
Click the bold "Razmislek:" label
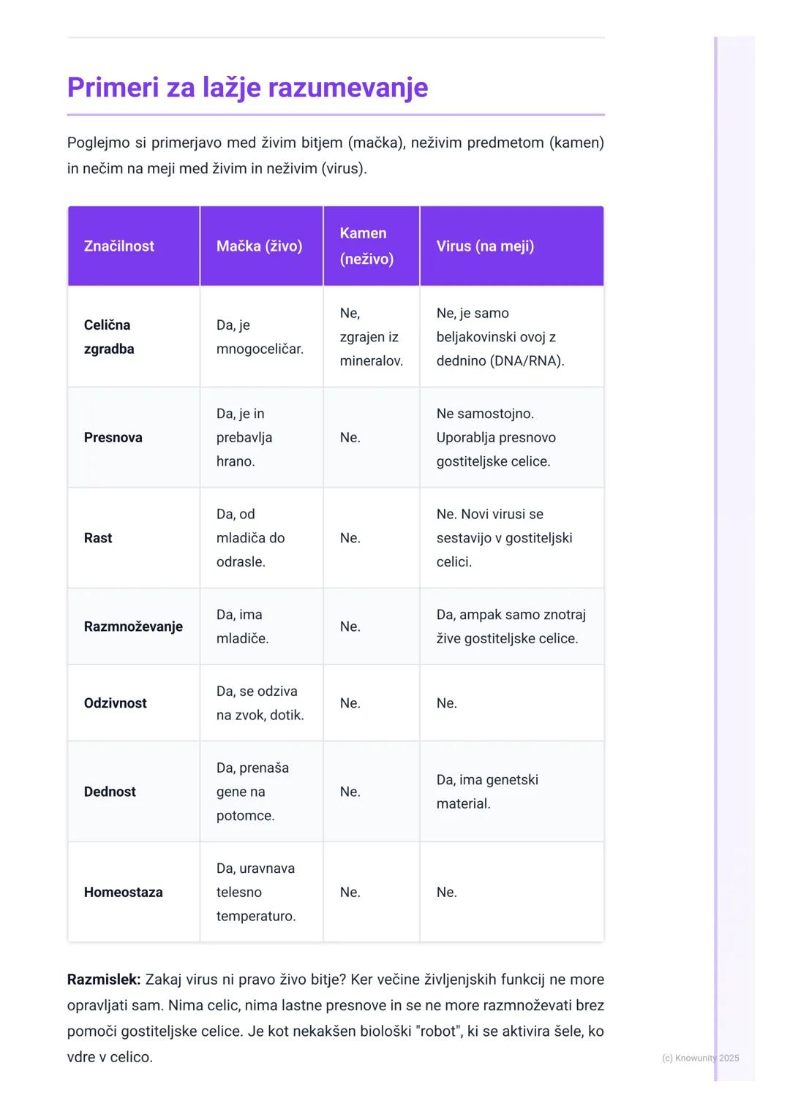point(104,980)
